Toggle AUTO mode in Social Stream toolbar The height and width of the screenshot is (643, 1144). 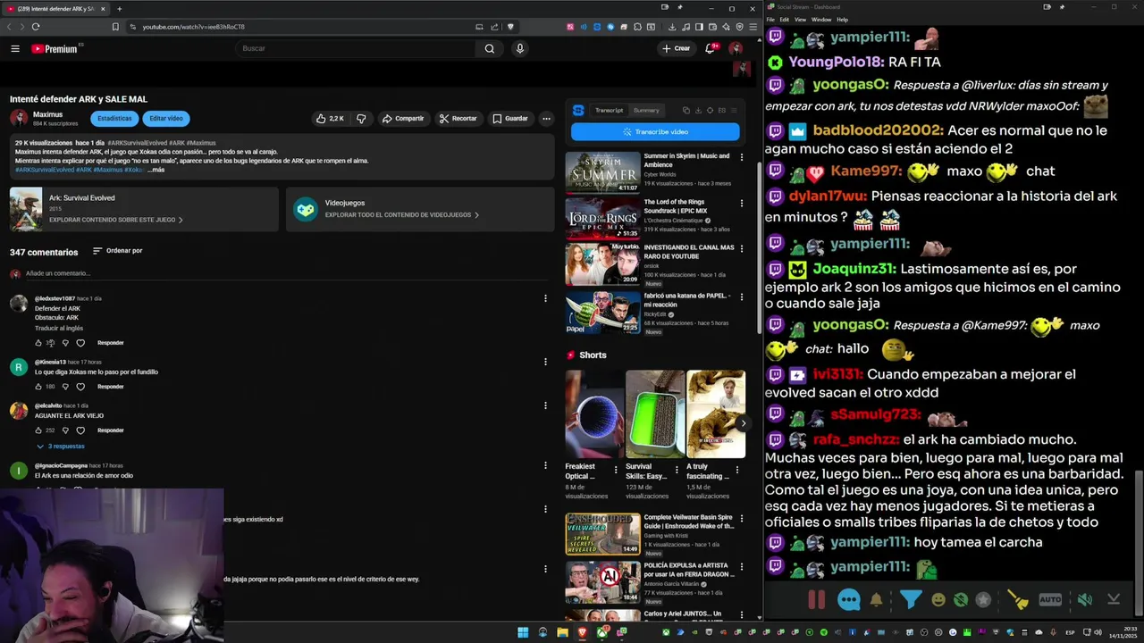(1050, 600)
